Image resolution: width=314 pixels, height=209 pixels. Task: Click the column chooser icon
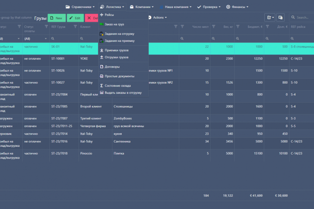(x=280, y=17)
